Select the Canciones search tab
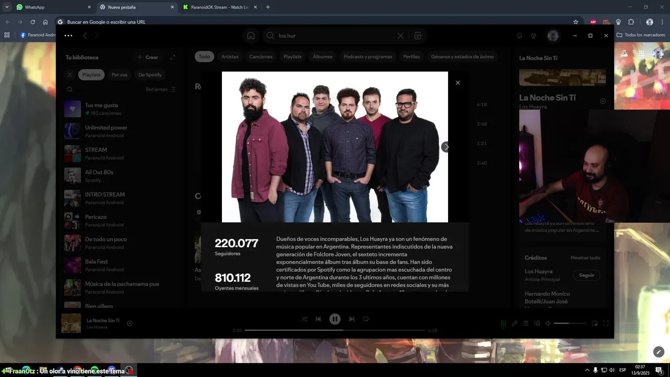 pos(261,57)
